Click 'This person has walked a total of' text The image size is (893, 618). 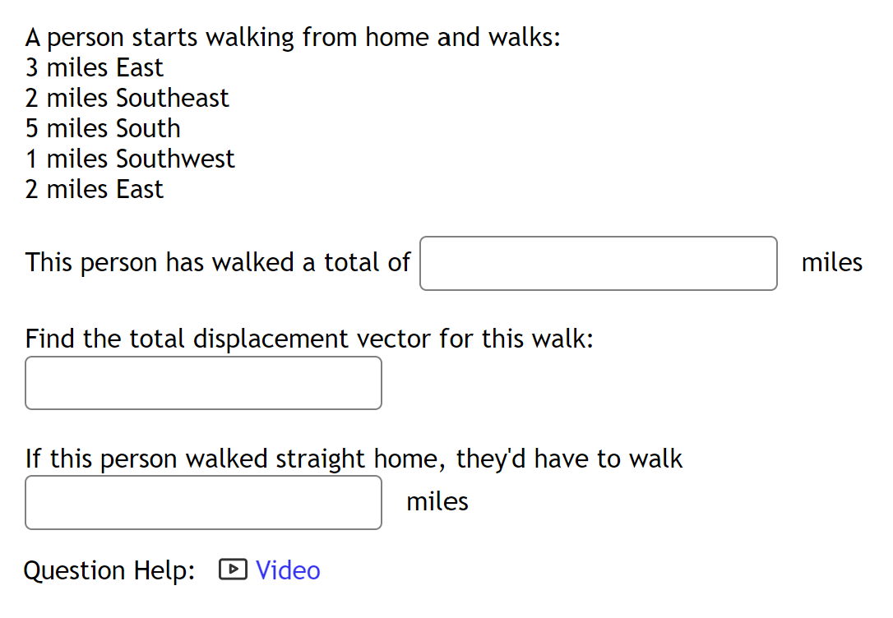218,262
